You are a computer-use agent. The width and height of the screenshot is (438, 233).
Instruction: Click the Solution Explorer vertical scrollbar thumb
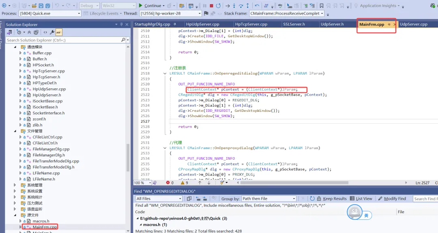pyautogui.click(x=128, y=158)
